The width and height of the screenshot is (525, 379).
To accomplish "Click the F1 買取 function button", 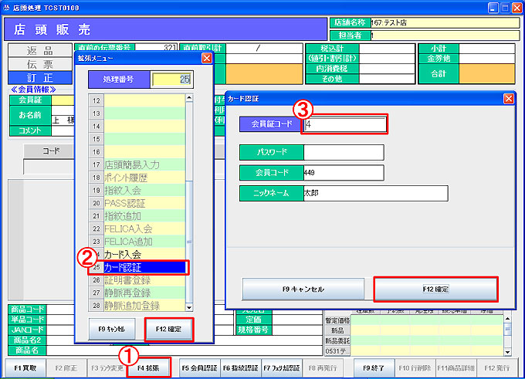I will point(25,368).
